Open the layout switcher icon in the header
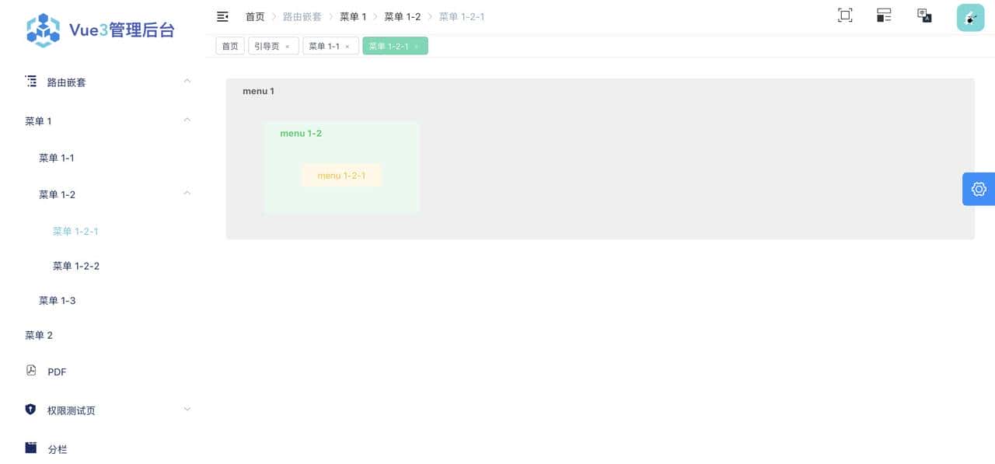 (x=884, y=15)
